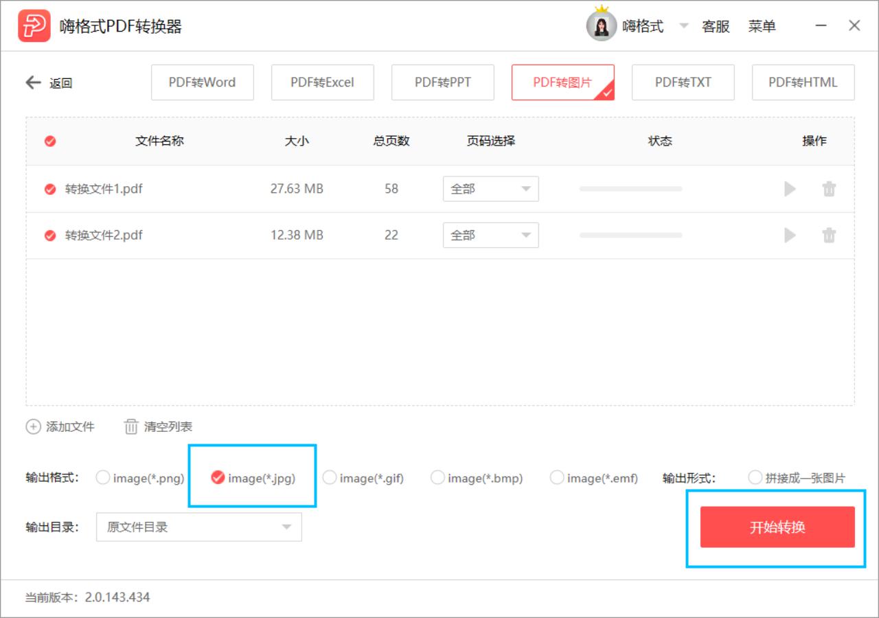Switch to PDF转Word tab

point(203,82)
